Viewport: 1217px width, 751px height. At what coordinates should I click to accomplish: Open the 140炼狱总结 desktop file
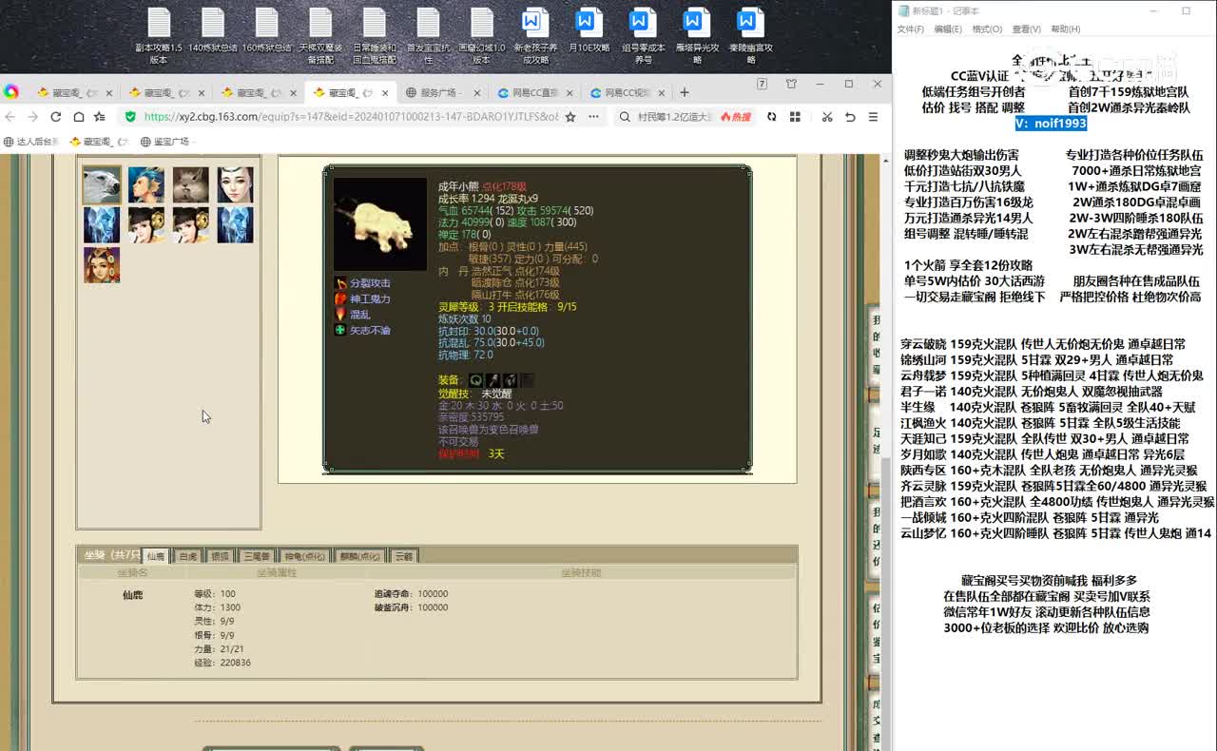coord(212,30)
